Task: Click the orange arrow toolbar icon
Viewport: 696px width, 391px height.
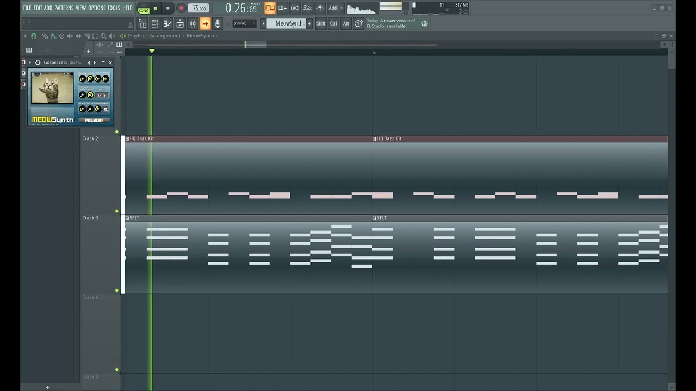Action: 205,23
